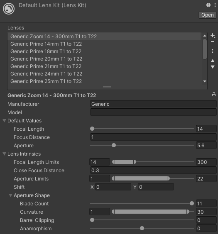Image resolution: width=218 pixels, height=234 pixels.
Task: Collapse the Lens Intrinsics section
Action: click(x=5, y=154)
